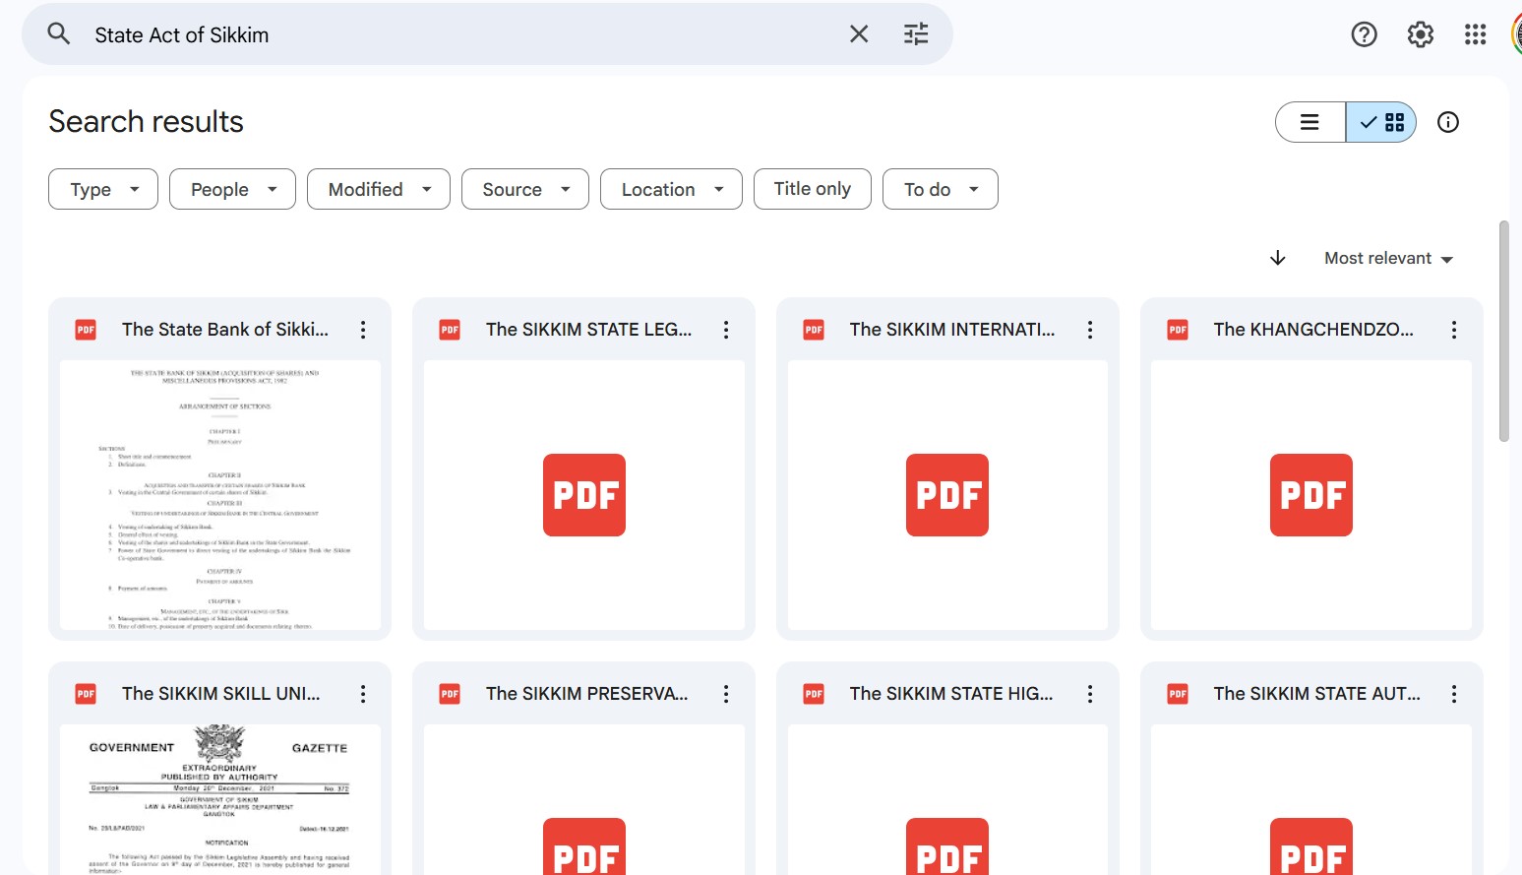Select the KHANGCHENDZO PDF thumbnail
The image size is (1522, 875).
coord(1311,495)
